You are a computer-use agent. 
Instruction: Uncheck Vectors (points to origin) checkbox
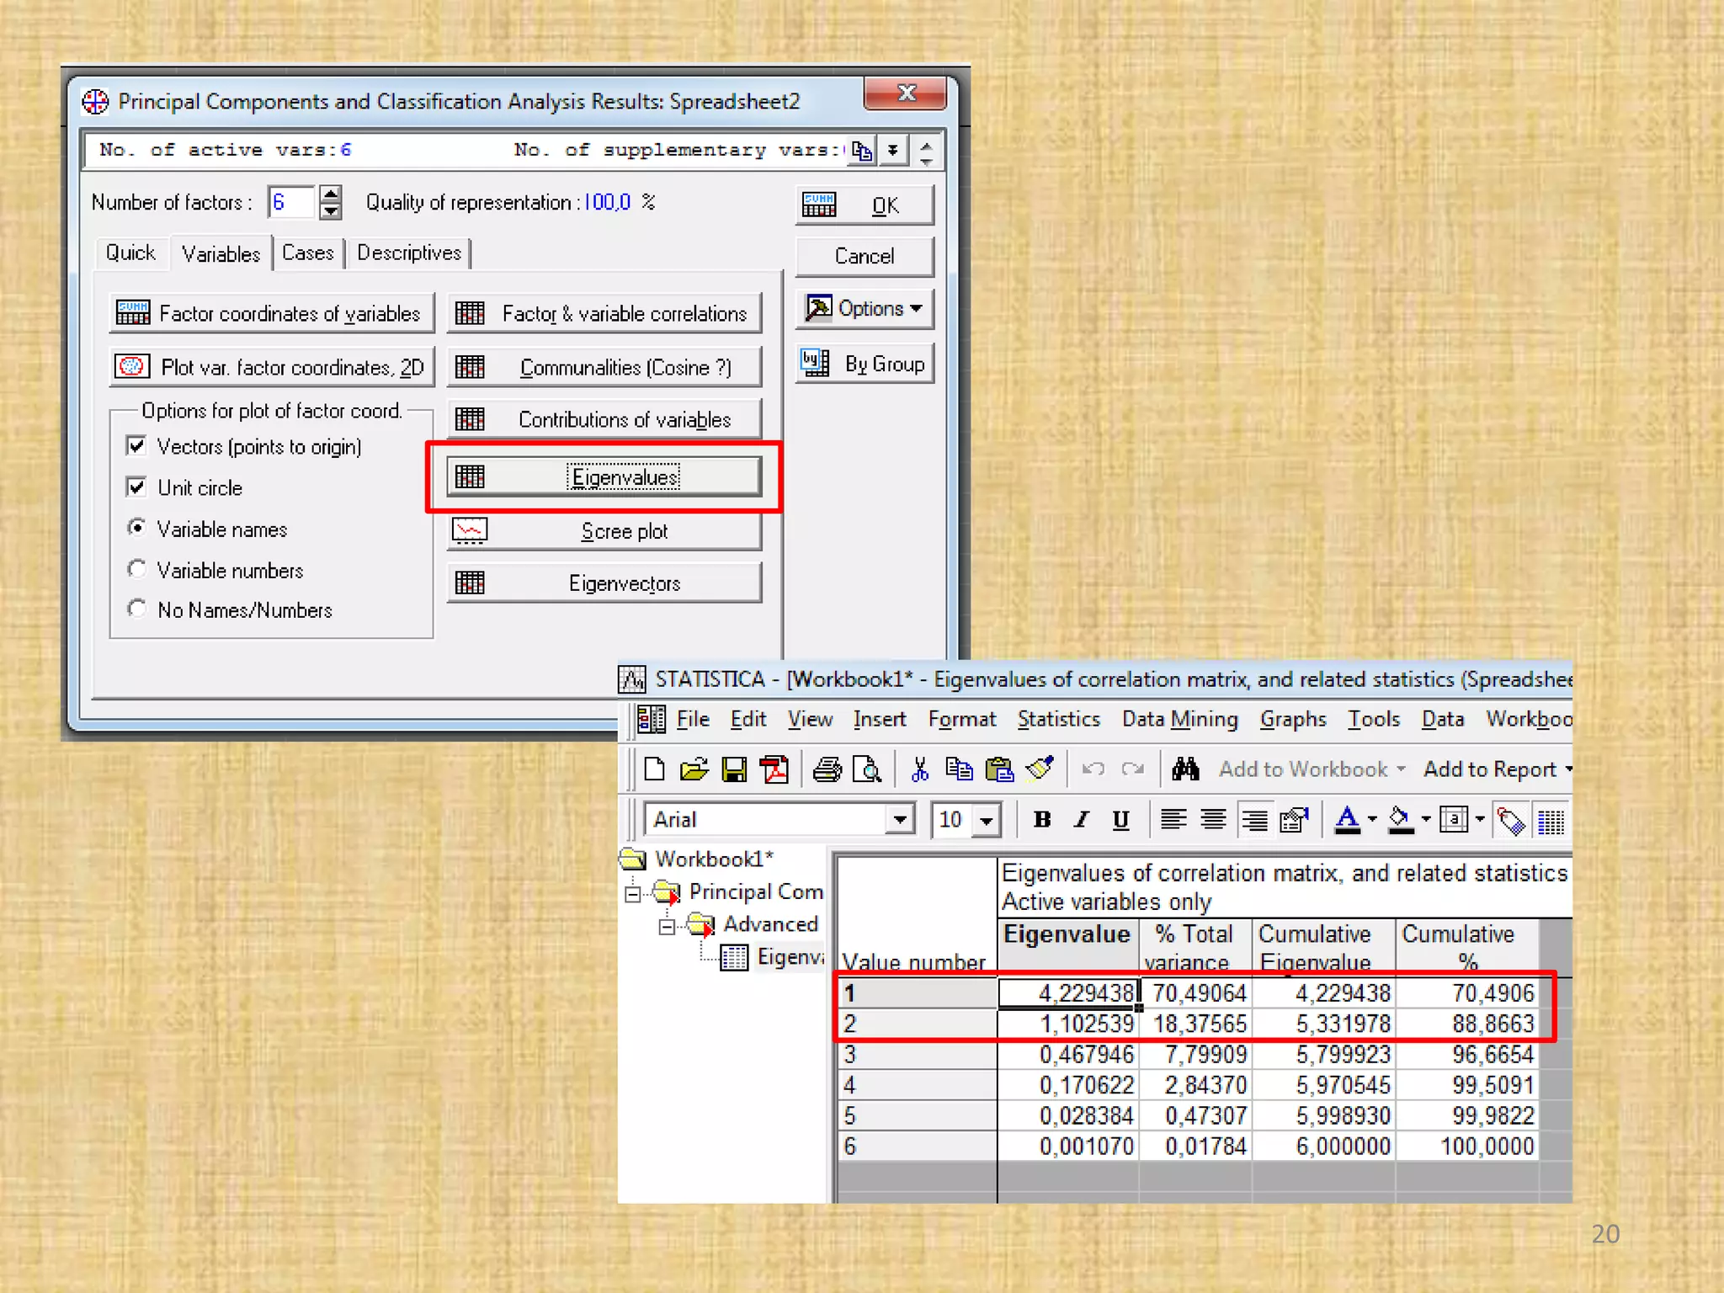coord(136,445)
